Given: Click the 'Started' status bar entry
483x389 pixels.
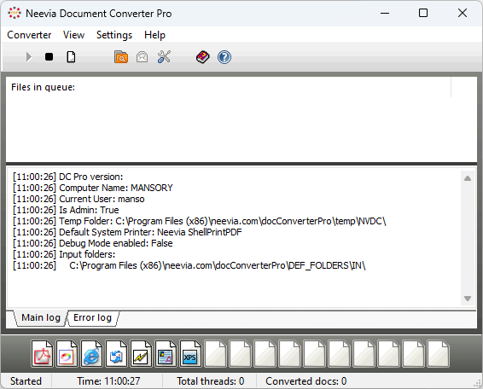Looking at the screenshot, I should [26, 381].
